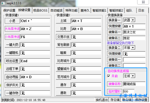Click the 暗殿 button
Image resolution: width=150 pixels, height=103 pixels.
[x=63, y=53]
